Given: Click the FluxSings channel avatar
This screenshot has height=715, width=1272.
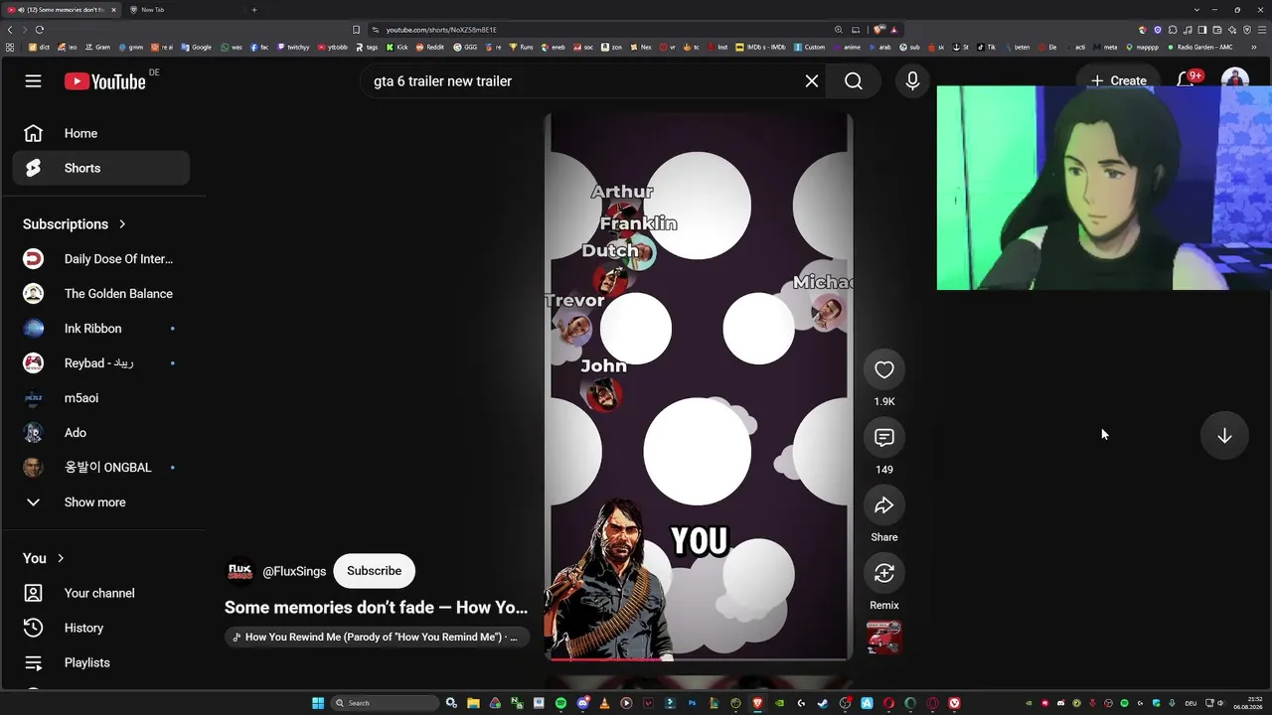Looking at the screenshot, I should pyautogui.click(x=240, y=571).
